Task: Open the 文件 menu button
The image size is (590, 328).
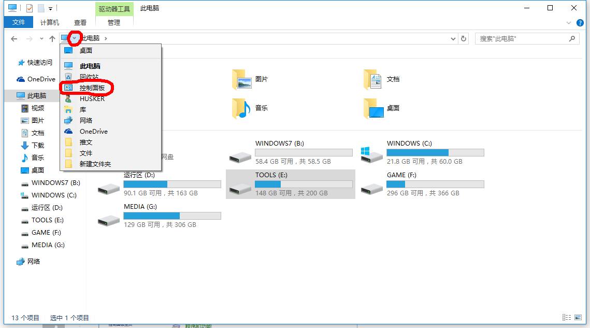Action: (19, 22)
